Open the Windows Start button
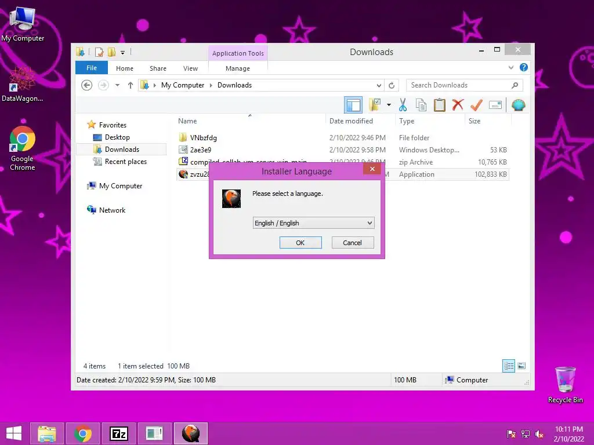Viewport: 594px width, 445px height. click(14, 433)
